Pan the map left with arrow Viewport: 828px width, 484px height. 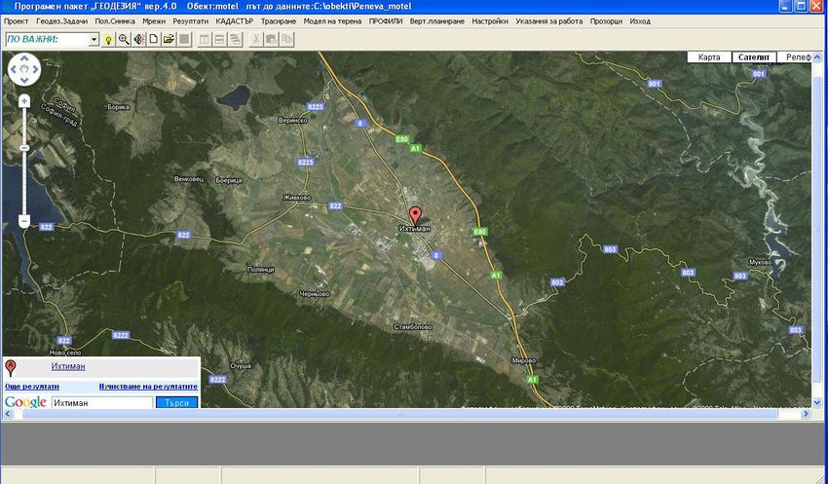pyautogui.click(x=14, y=69)
